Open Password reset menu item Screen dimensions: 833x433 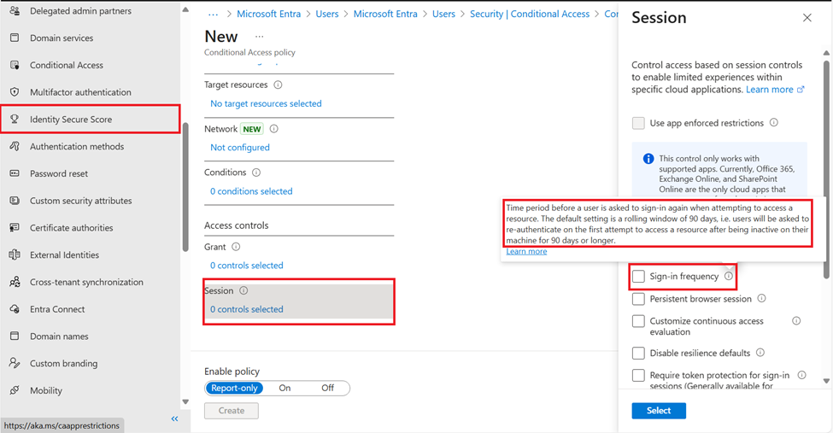point(59,173)
